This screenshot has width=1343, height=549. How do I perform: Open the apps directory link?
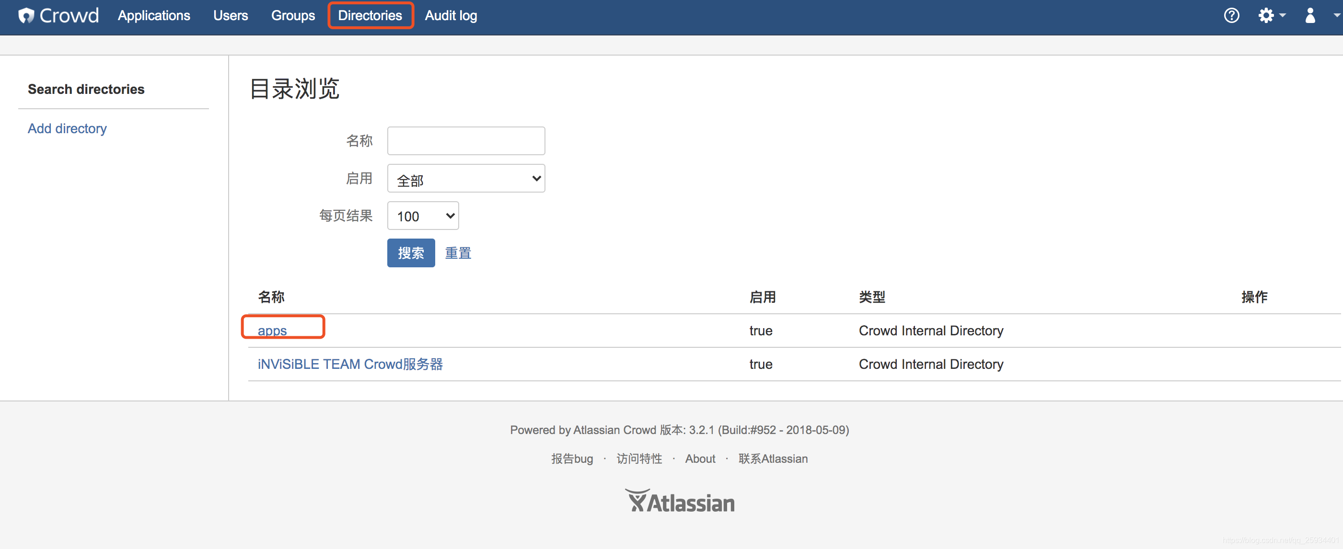(272, 331)
